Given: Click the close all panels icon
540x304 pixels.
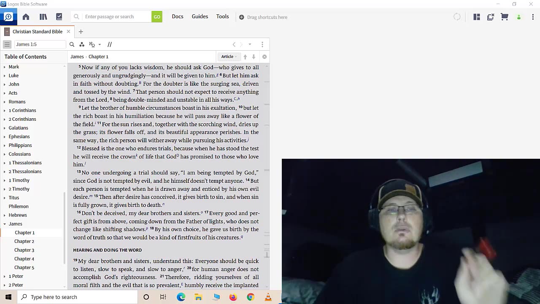Looking at the screenshot, I should pyautogui.click(x=491, y=17).
